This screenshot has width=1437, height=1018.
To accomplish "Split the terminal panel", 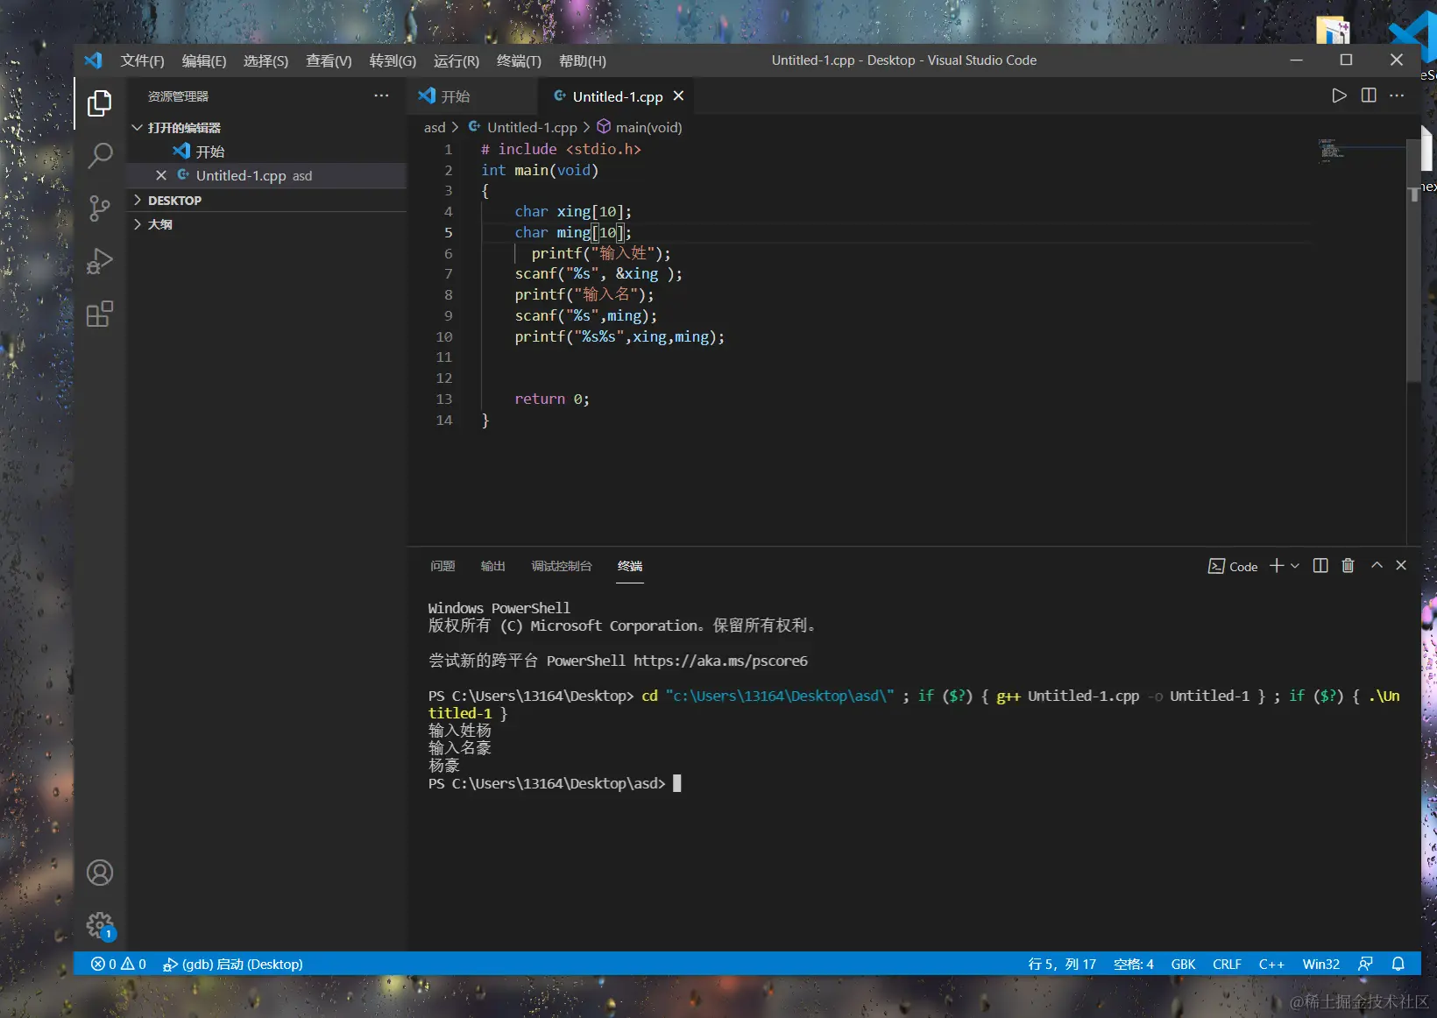I will [1320, 566].
